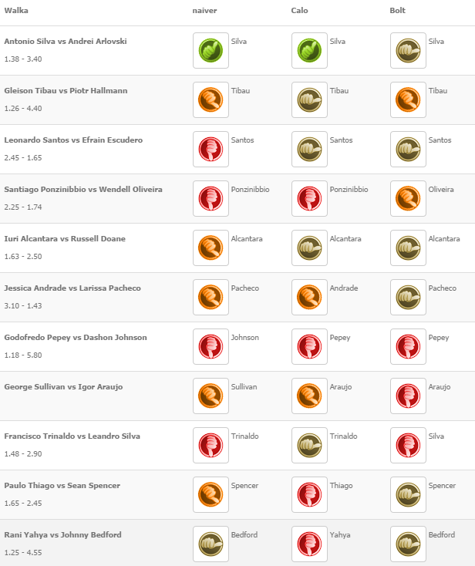475x566 pixels.
Task: Click Bolt's red Araujo pick icon
Action: (x=408, y=396)
